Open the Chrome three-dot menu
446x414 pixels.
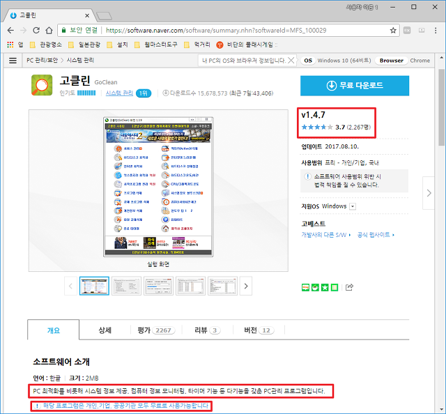click(x=436, y=30)
